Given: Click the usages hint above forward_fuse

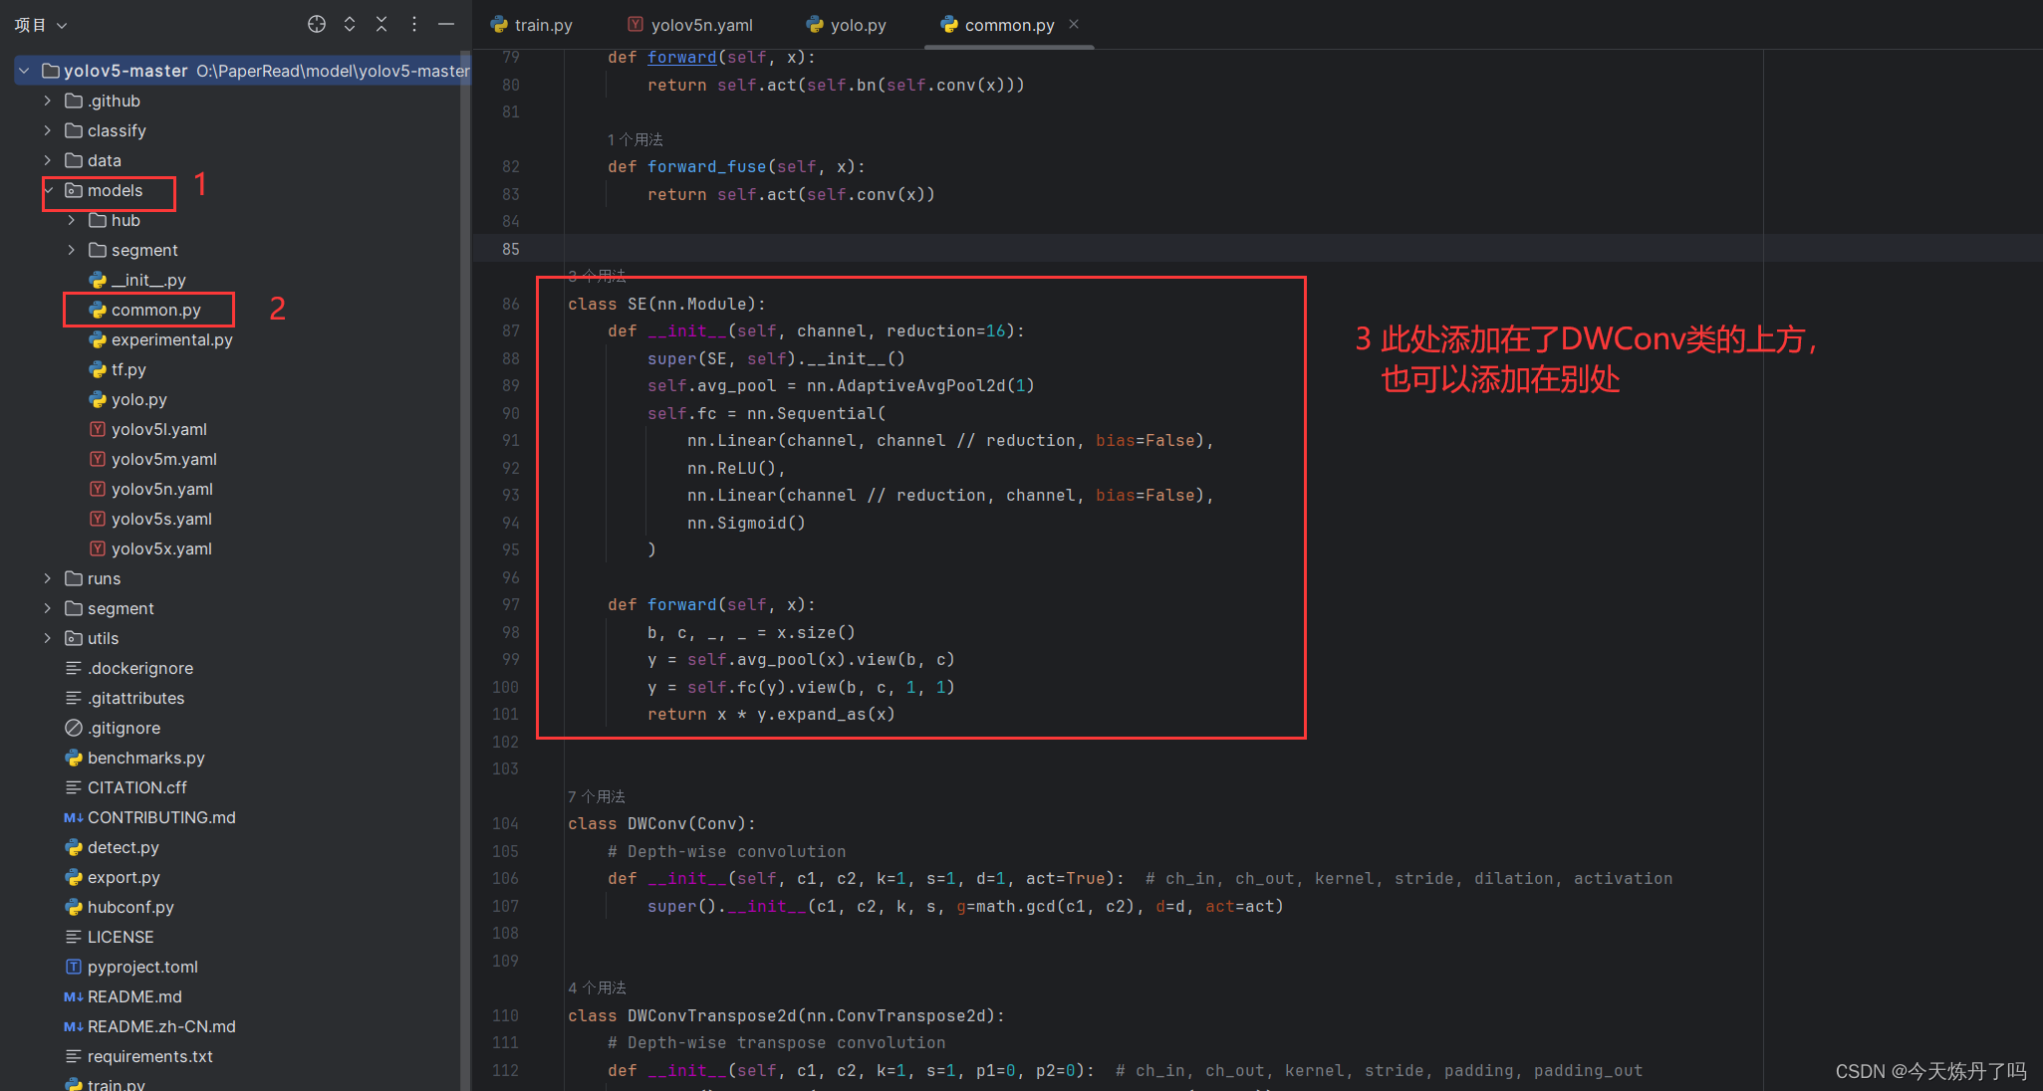Looking at the screenshot, I should pos(636,139).
